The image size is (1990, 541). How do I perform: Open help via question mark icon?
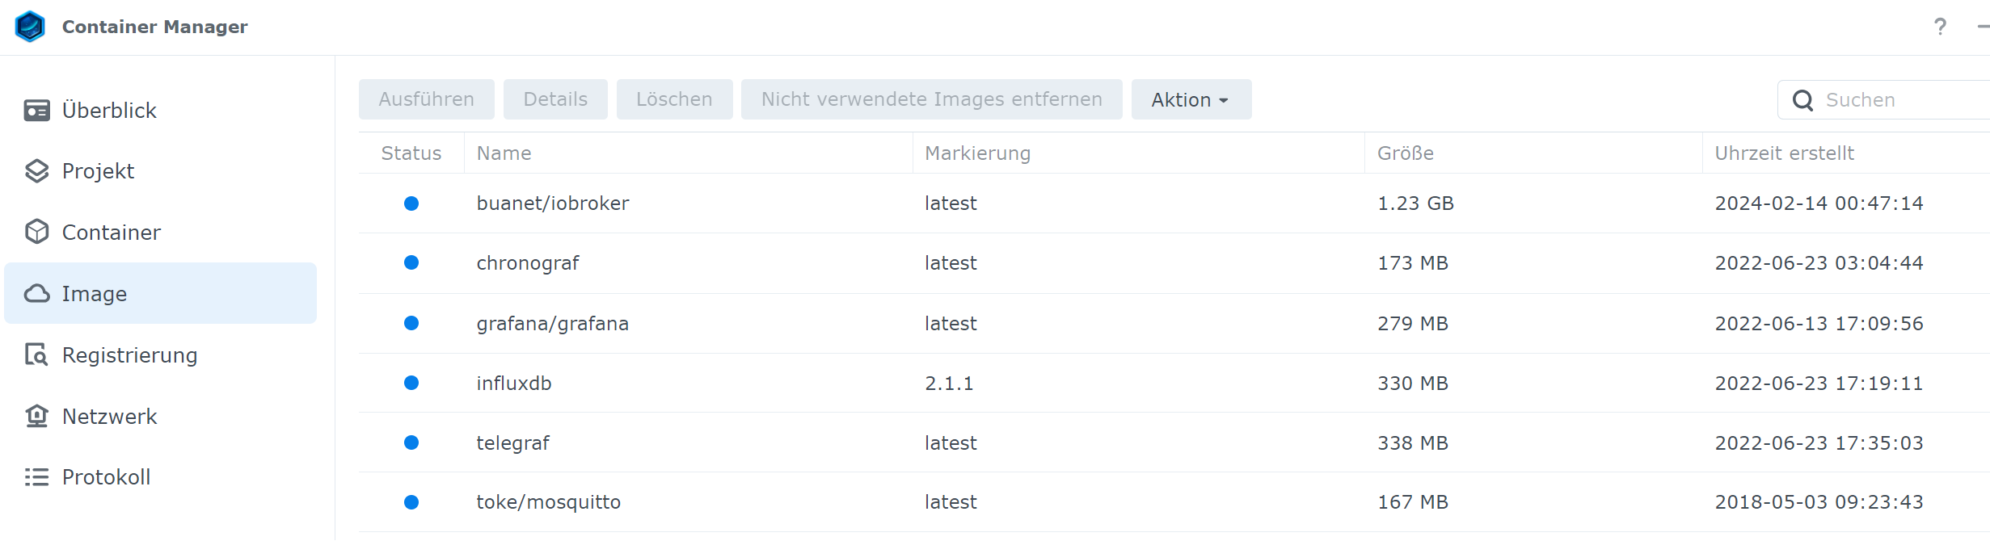click(1940, 27)
